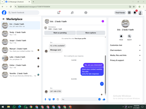Open the Yordy - 2 beds 1 bath chat

(20, 34)
